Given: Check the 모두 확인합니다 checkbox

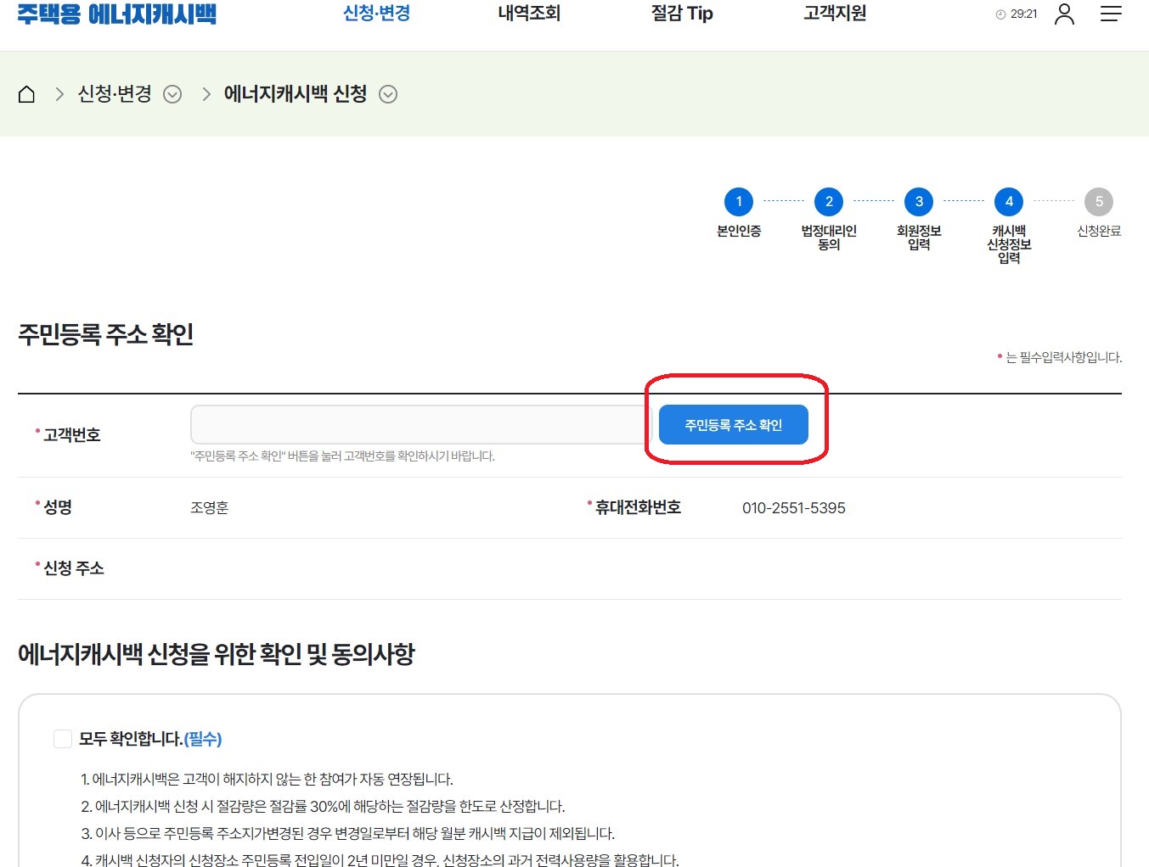Looking at the screenshot, I should coord(62,738).
